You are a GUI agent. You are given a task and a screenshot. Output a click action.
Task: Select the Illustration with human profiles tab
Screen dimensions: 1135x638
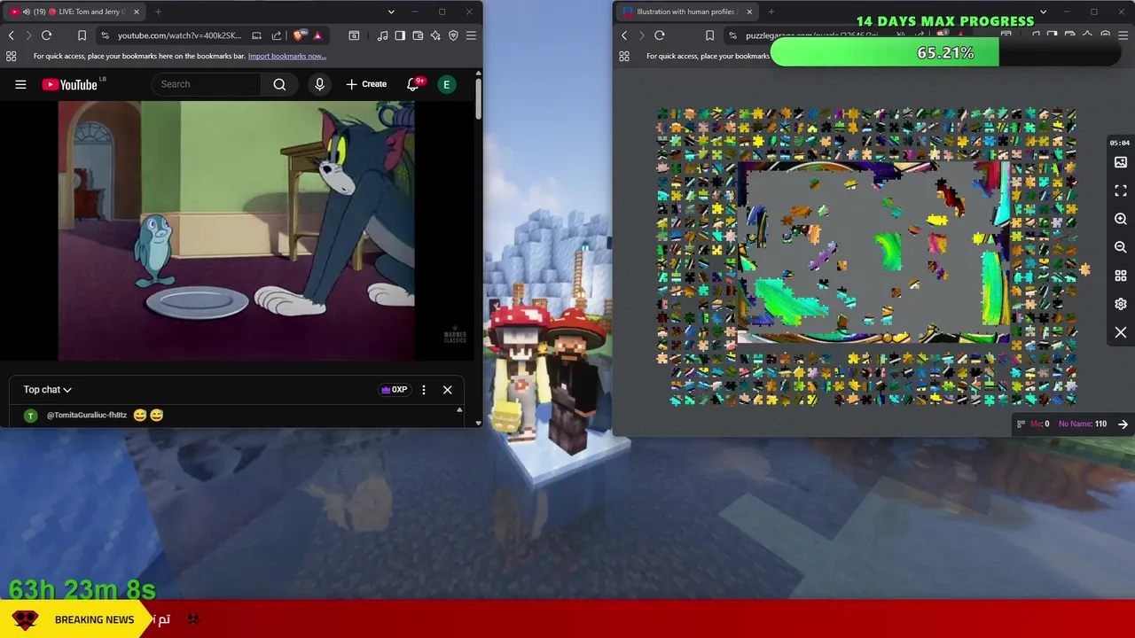(x=685, y=12)
